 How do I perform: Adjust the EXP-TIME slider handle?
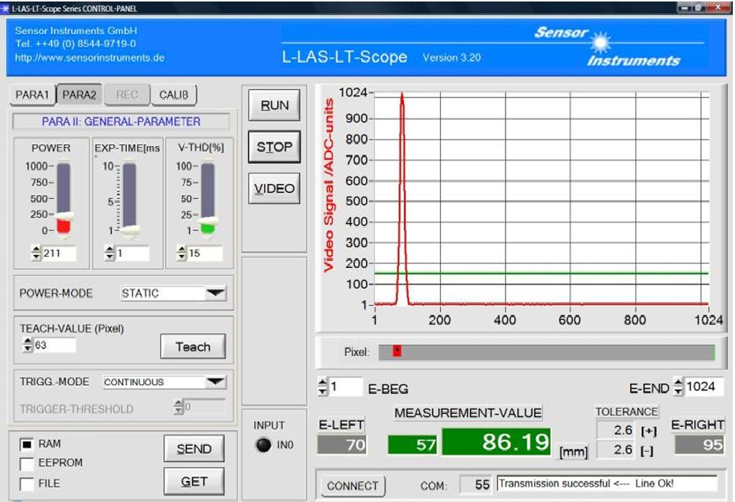click(130, 230)
